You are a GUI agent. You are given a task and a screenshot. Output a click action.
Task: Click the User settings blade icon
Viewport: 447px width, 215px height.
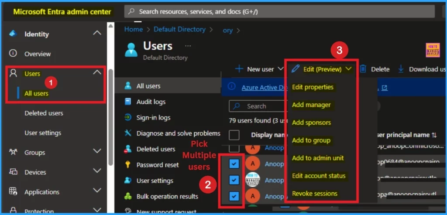coord(128,181)
